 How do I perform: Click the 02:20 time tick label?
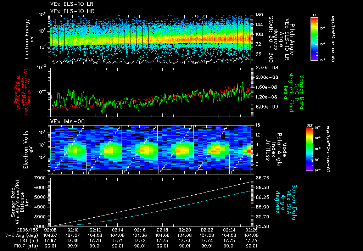pos(185,230)
